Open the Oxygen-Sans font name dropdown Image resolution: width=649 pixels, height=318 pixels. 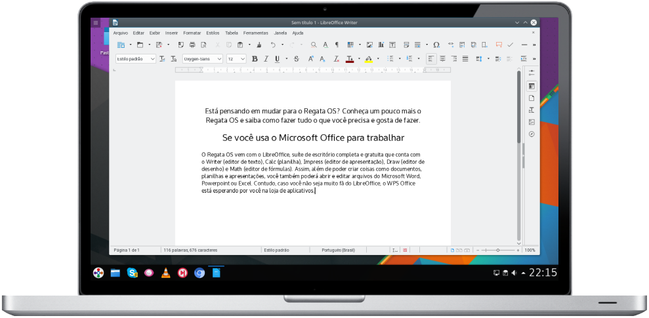(219, 59)
